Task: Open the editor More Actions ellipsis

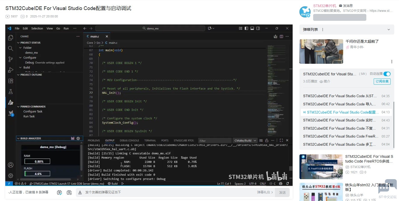Action: (287, 36)
